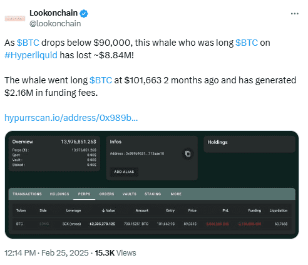Open the tweet timestamp Feb 25, 2025
308x265 pixels.
pos(64,253)
